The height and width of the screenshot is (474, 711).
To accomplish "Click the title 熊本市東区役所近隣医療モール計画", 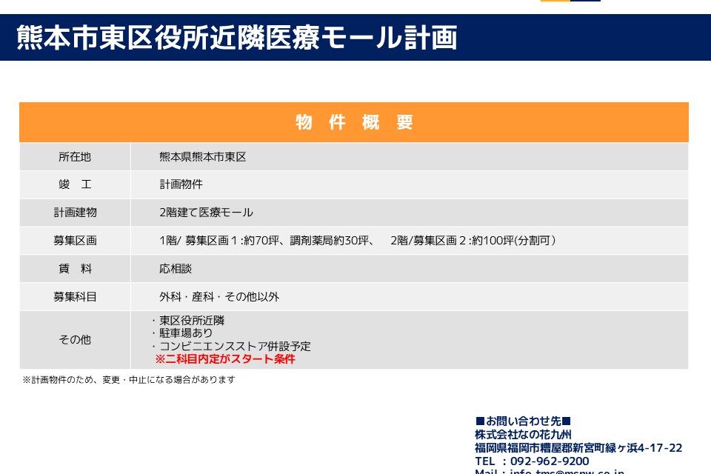I will [x=236, y=37].
